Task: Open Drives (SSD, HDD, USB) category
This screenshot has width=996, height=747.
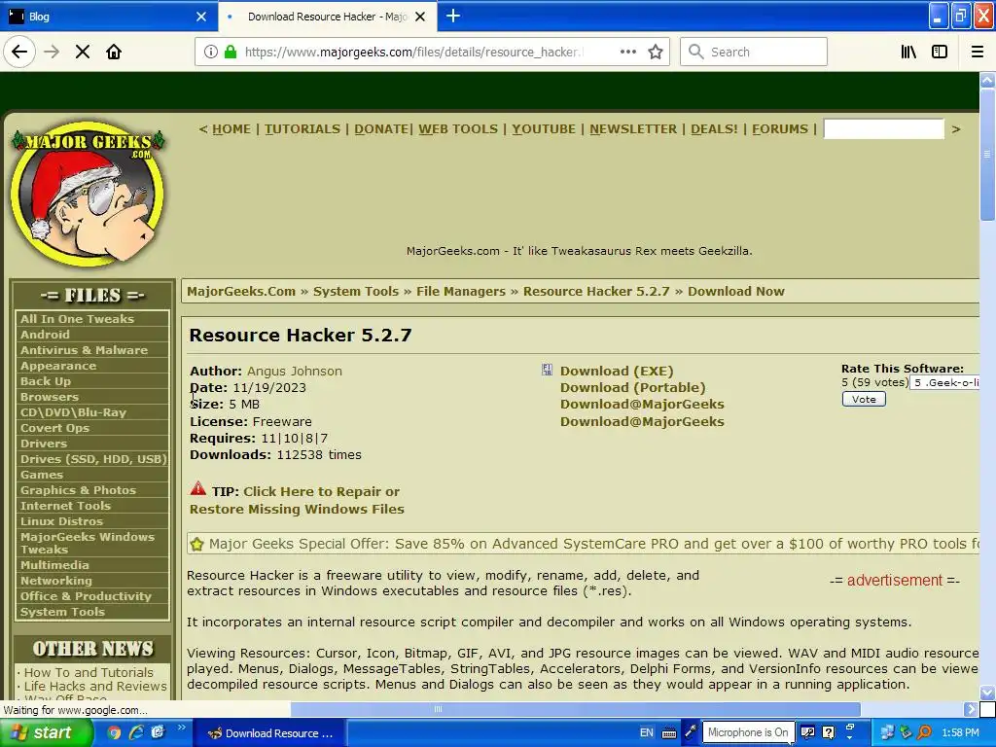Action: [x=92, y=459]
